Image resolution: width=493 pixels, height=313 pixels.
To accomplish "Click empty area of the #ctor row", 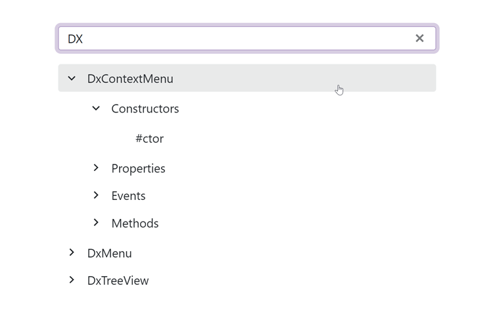I will [296, 139].
